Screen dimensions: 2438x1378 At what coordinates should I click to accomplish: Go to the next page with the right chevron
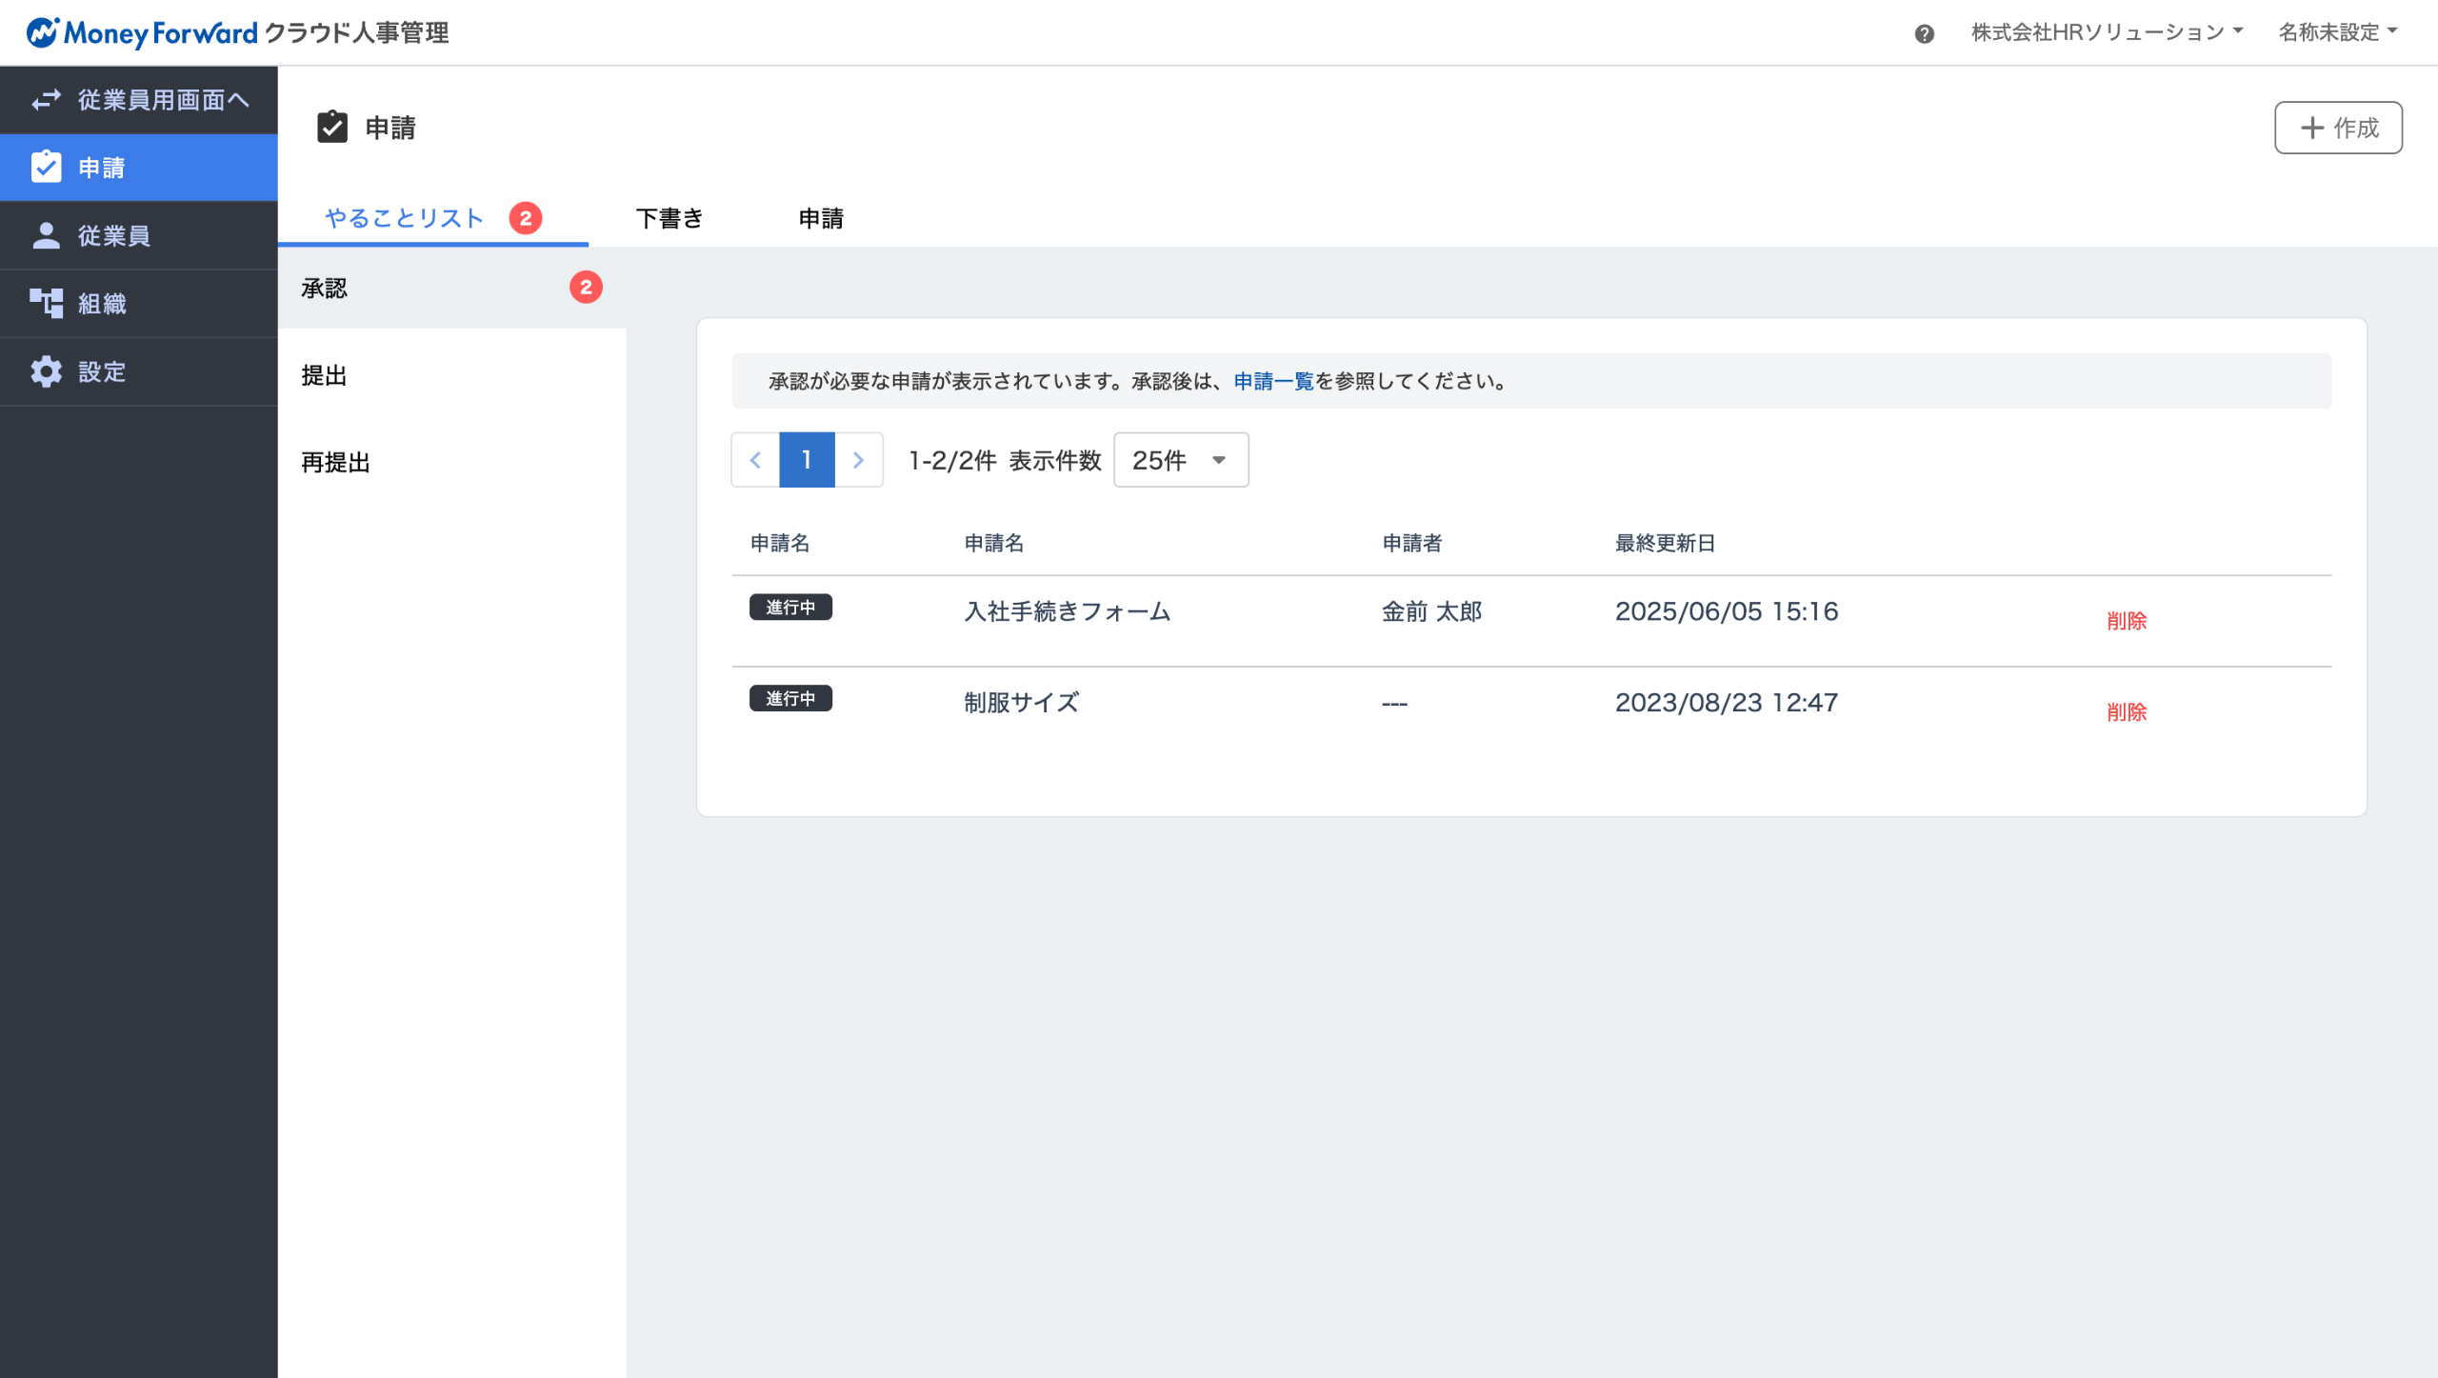click(x=858, y=460)
